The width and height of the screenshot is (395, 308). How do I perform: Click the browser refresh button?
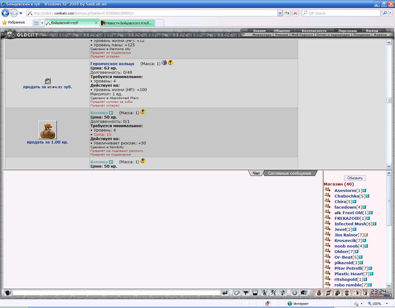coord(287,13)
